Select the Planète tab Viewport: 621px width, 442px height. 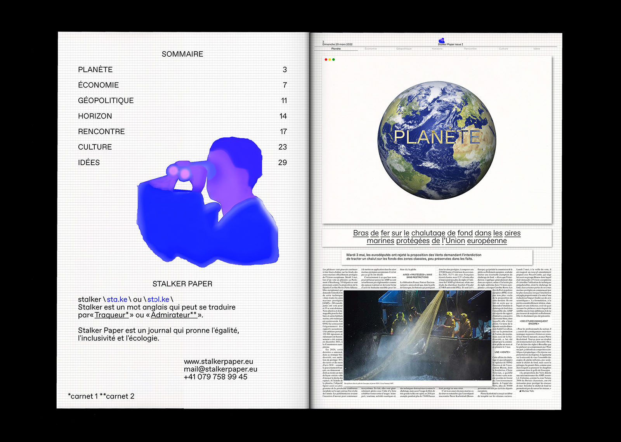[336, 49]
